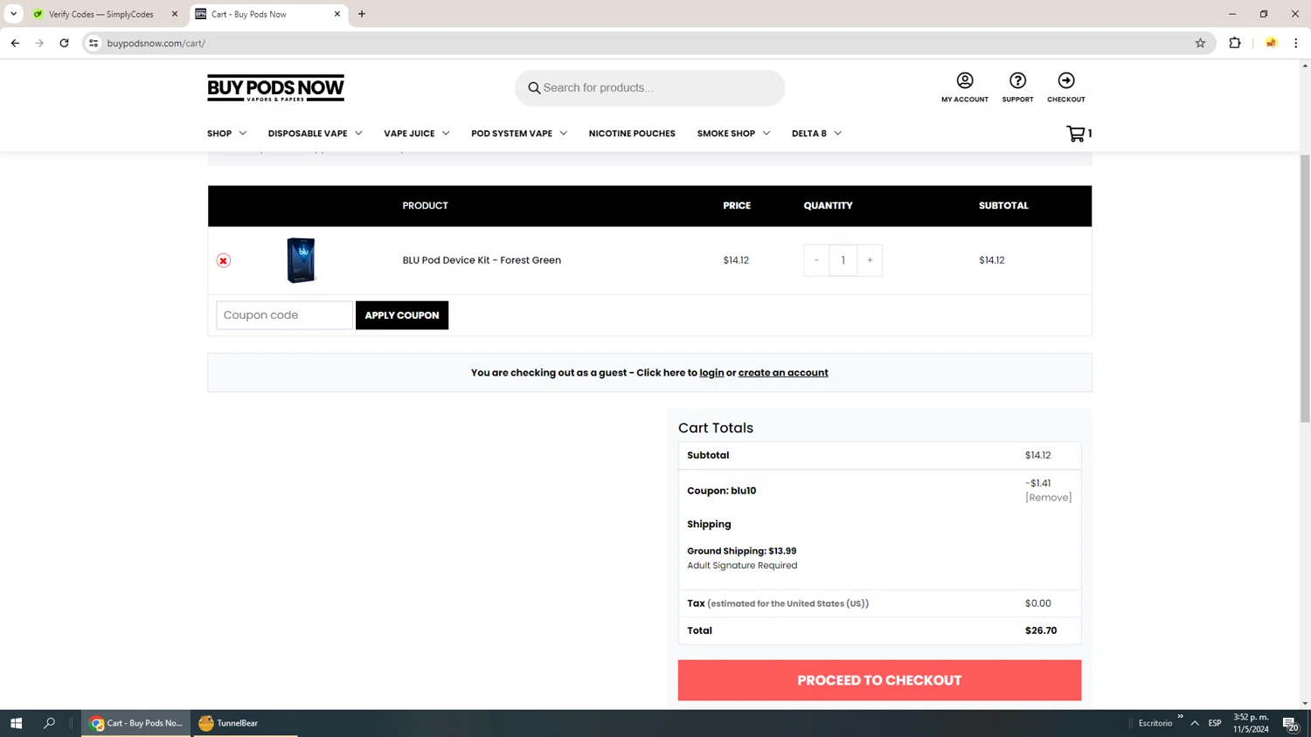Click Apply Coupon button
Viewport: 1311px width, 737px height.
tap(402, 315)
